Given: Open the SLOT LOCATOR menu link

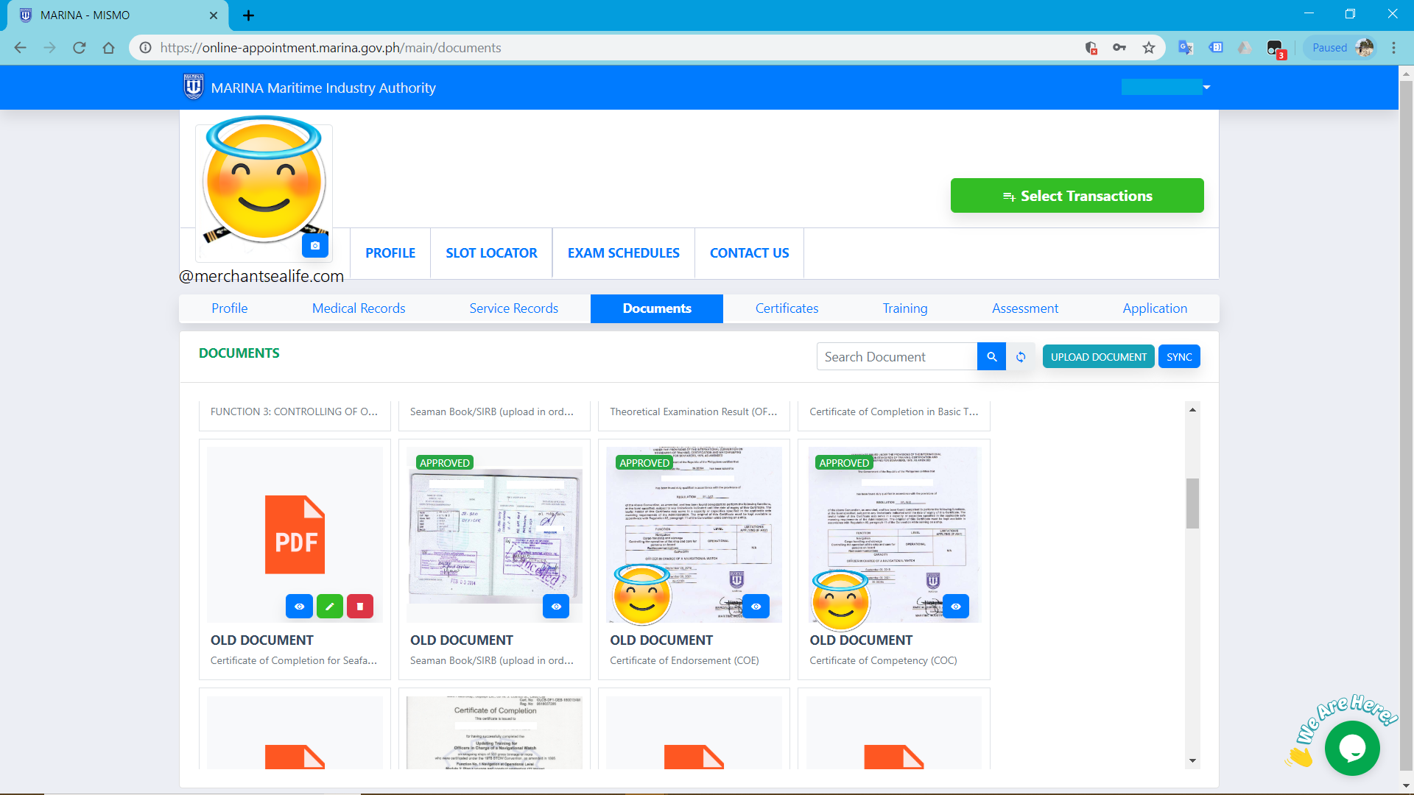Looking at the screenshot, I should (491, 253).
